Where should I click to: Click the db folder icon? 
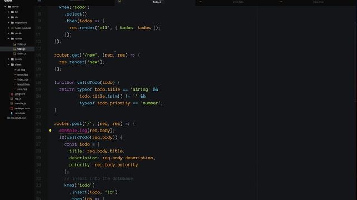[x=12, y=17]
